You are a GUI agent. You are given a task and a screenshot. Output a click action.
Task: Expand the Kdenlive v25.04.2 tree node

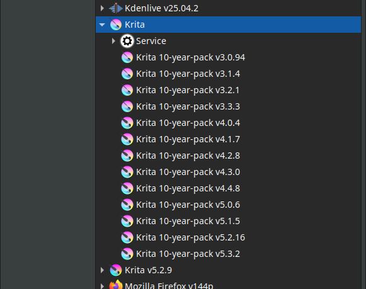point(102,8)
